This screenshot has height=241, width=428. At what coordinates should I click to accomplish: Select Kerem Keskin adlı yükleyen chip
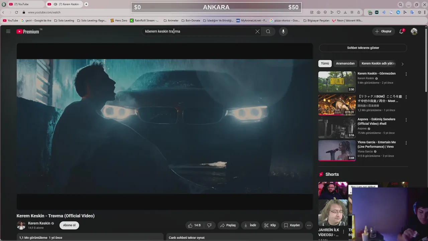point(379,64)
